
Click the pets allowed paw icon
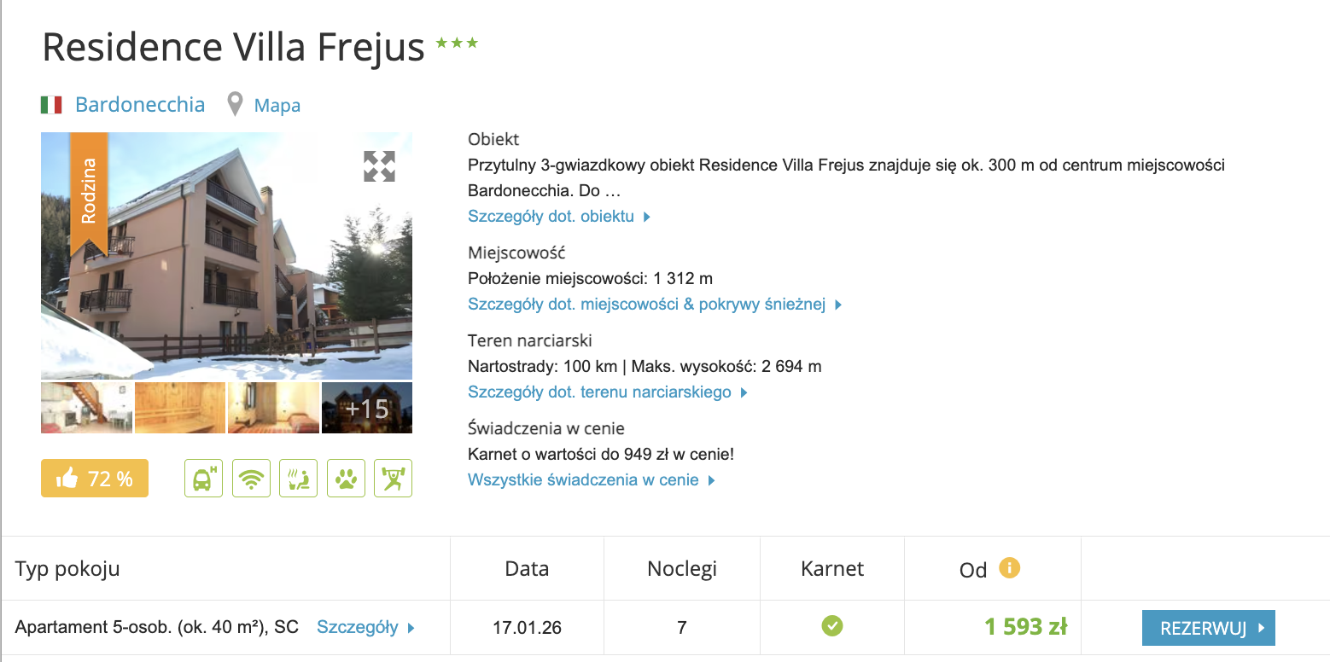(346, 479)
